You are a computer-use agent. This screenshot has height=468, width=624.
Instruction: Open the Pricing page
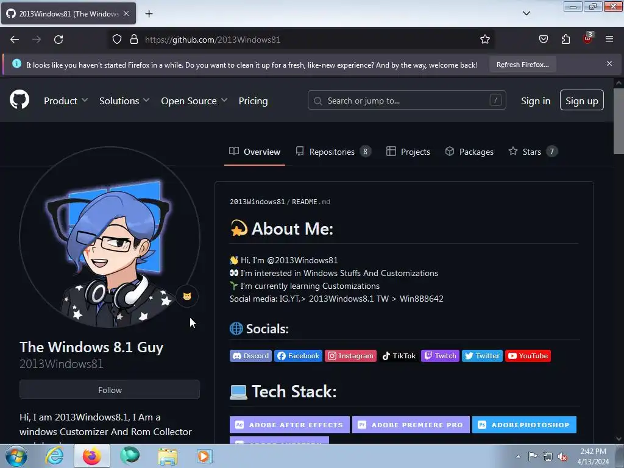[x=253, y=101]
